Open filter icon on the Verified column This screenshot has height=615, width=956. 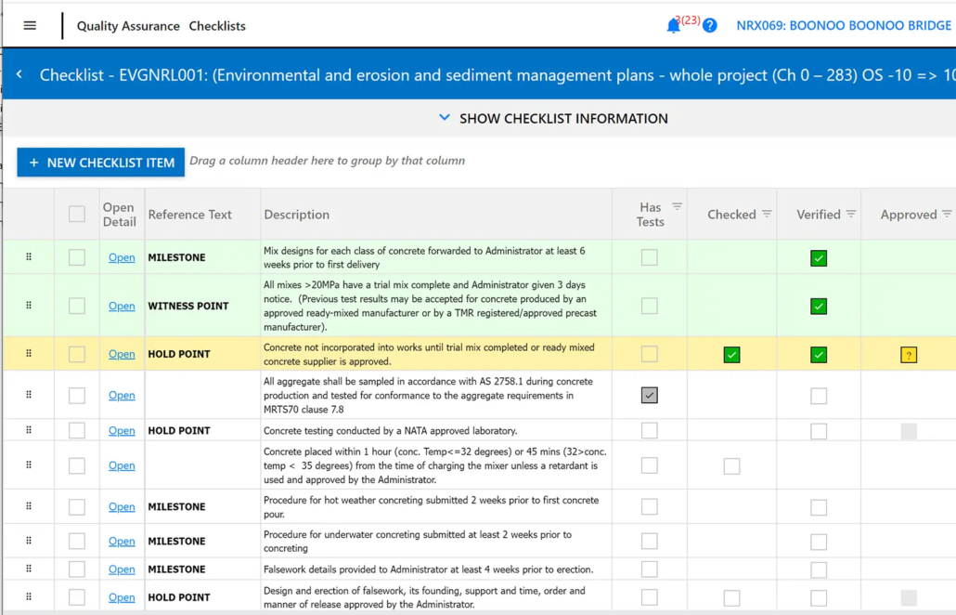(x=850, y=215)
